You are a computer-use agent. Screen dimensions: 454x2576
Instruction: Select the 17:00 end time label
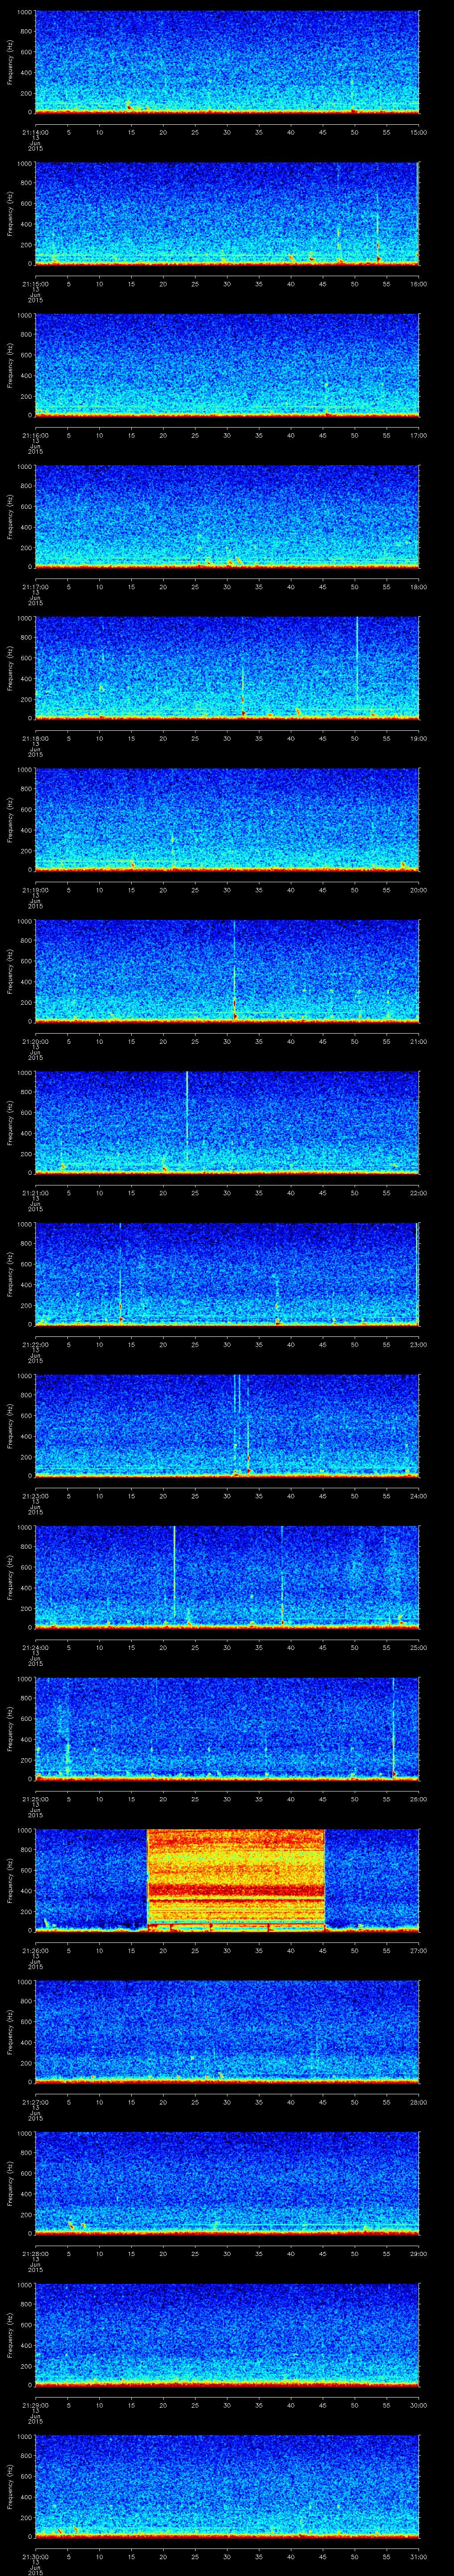(418, 435)
